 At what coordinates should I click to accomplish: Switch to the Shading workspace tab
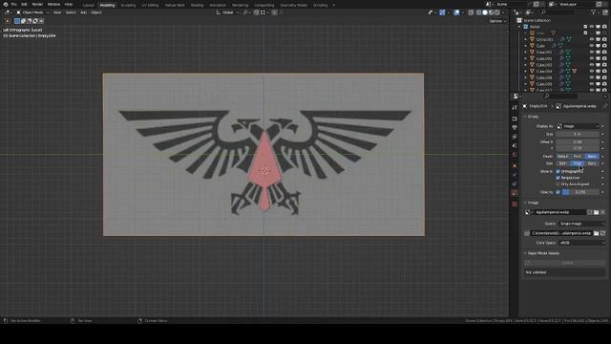[198, 5]
